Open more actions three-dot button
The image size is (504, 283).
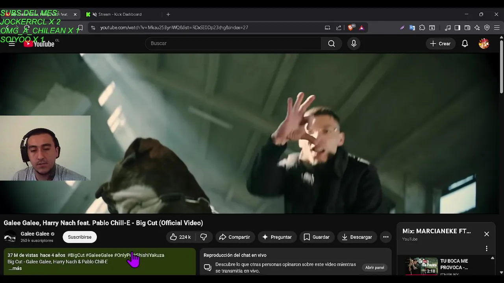pos(386,237)
